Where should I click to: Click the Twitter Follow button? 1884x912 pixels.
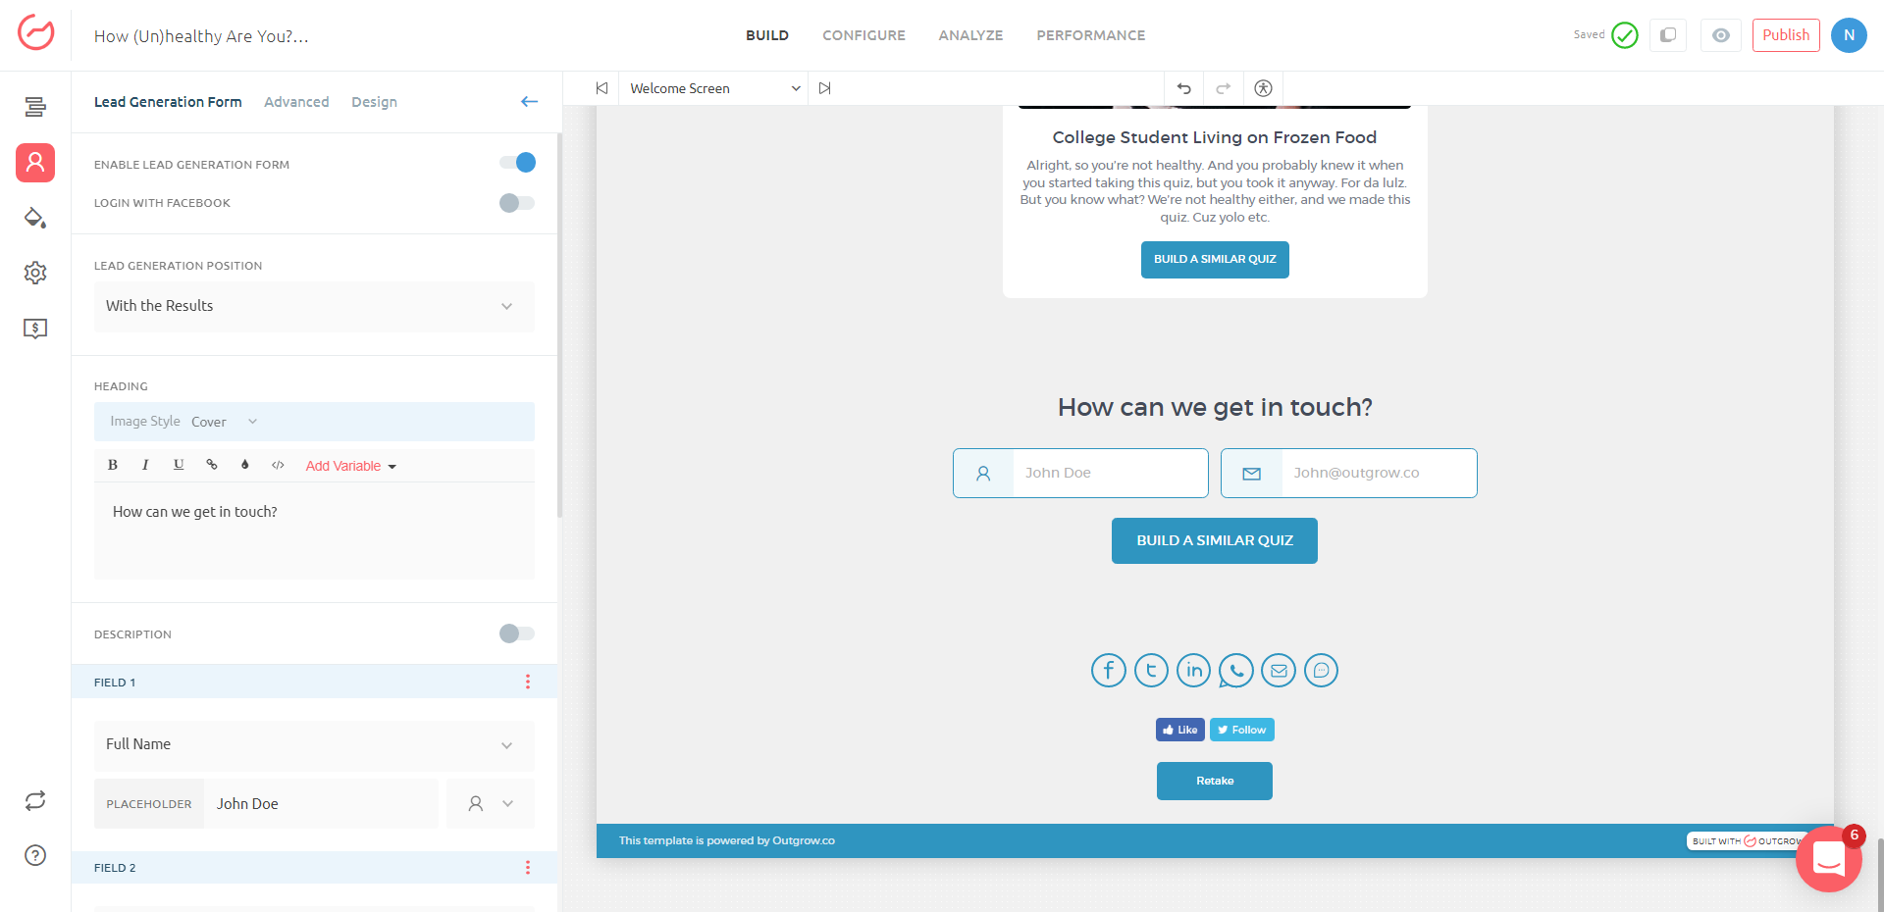1242,730
